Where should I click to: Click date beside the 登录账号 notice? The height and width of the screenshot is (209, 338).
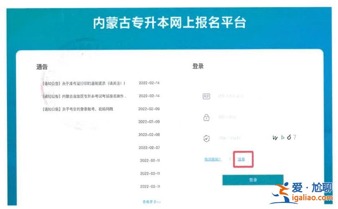click(x=149, y=109)
